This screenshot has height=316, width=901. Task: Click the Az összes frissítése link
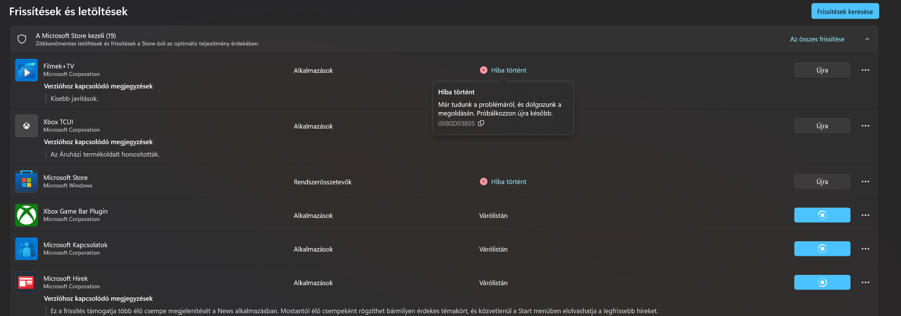[817, 39]
